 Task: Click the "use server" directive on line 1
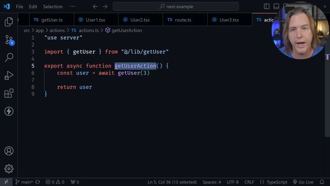click(63, 38)
